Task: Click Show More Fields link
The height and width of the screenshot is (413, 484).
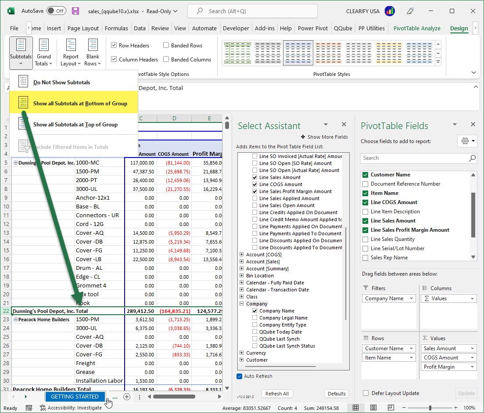Action: click(x=324, y=137)
